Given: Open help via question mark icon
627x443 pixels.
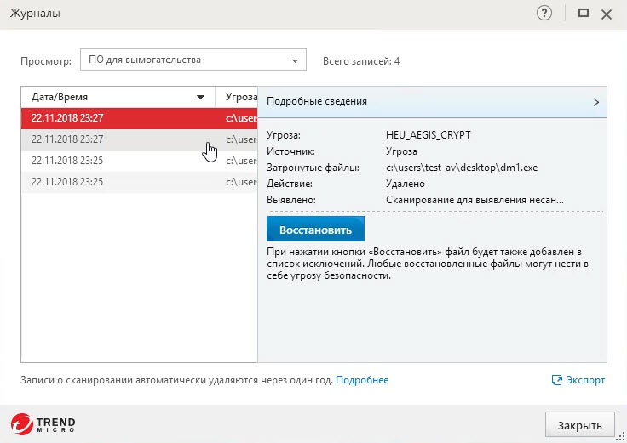Looking at the screenshot, I should click(x=545, y=14).
